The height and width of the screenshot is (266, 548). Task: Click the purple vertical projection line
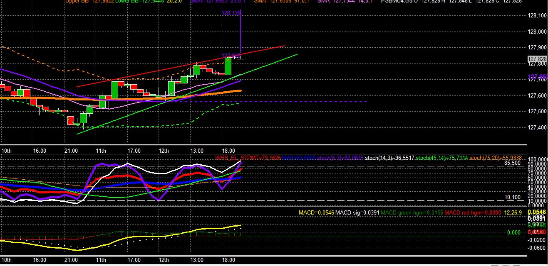coord(241,33)
